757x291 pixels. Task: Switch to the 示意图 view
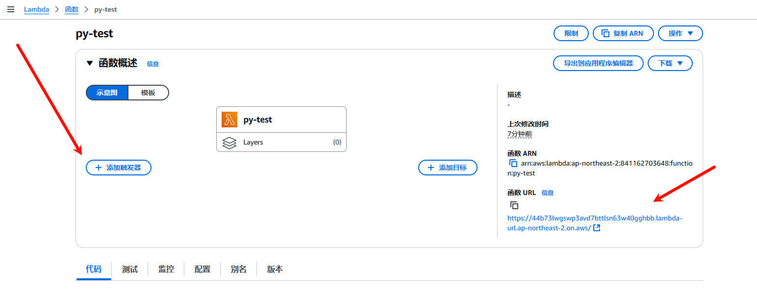pos(107,93)
